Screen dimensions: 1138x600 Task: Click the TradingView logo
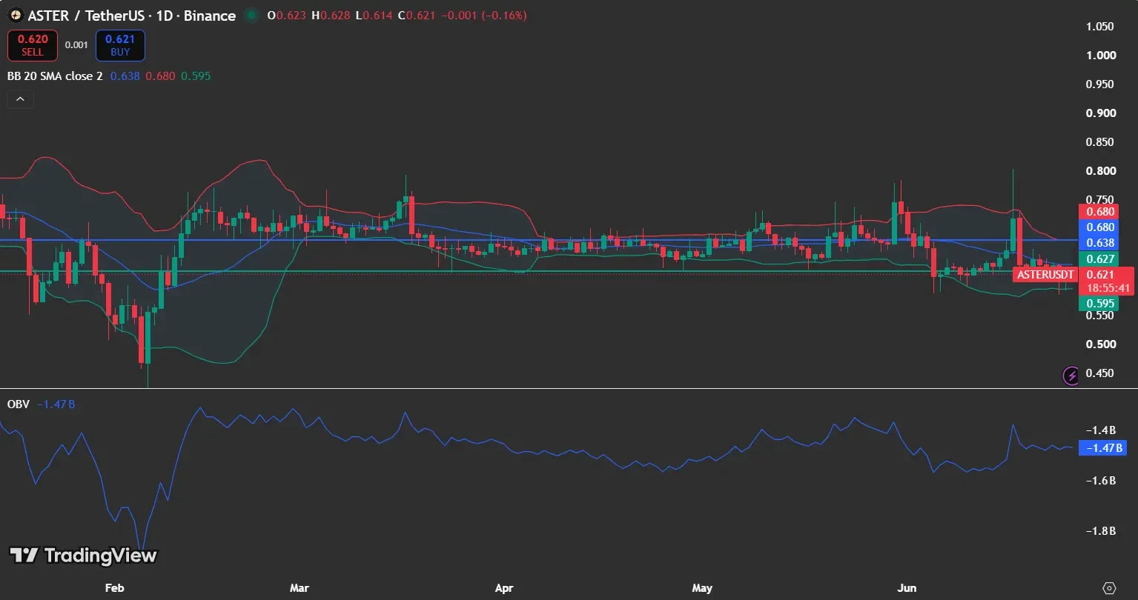(83, 556)
